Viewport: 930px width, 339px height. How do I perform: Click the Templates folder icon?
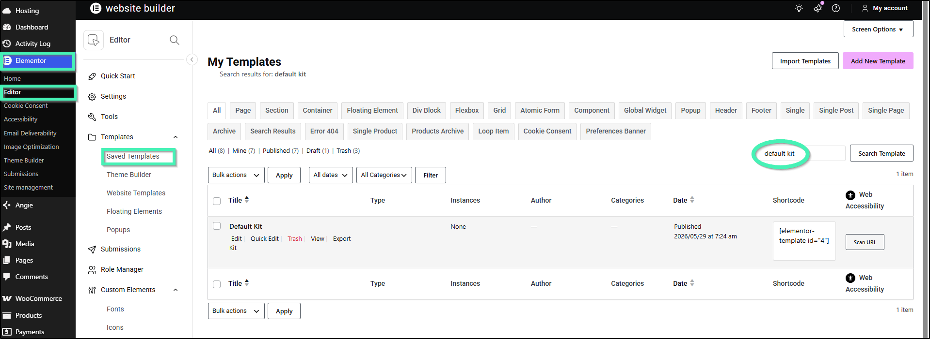[x=92, y=137]
